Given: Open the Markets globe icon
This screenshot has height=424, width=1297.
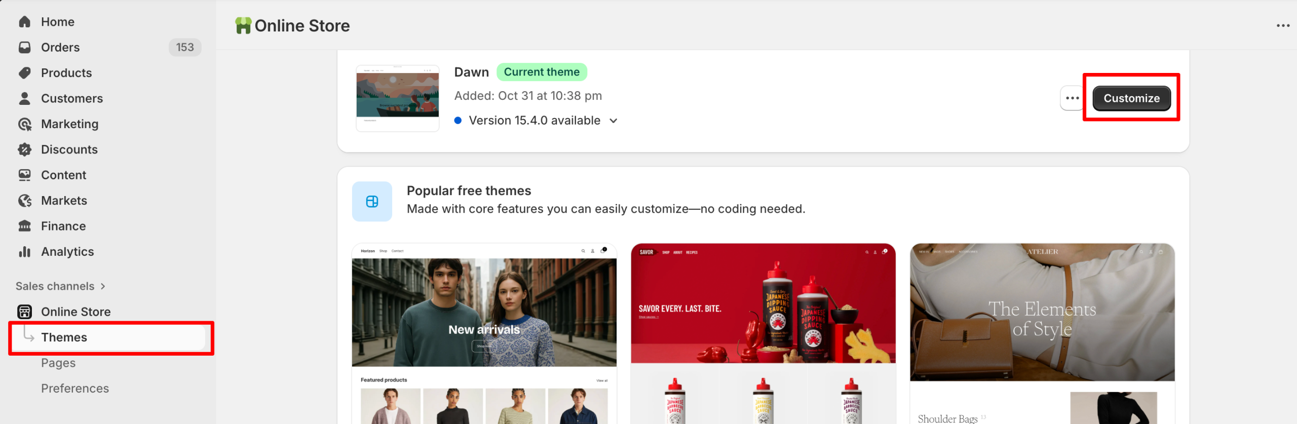Looking at the screenshot, I should [x=24, y=201].
